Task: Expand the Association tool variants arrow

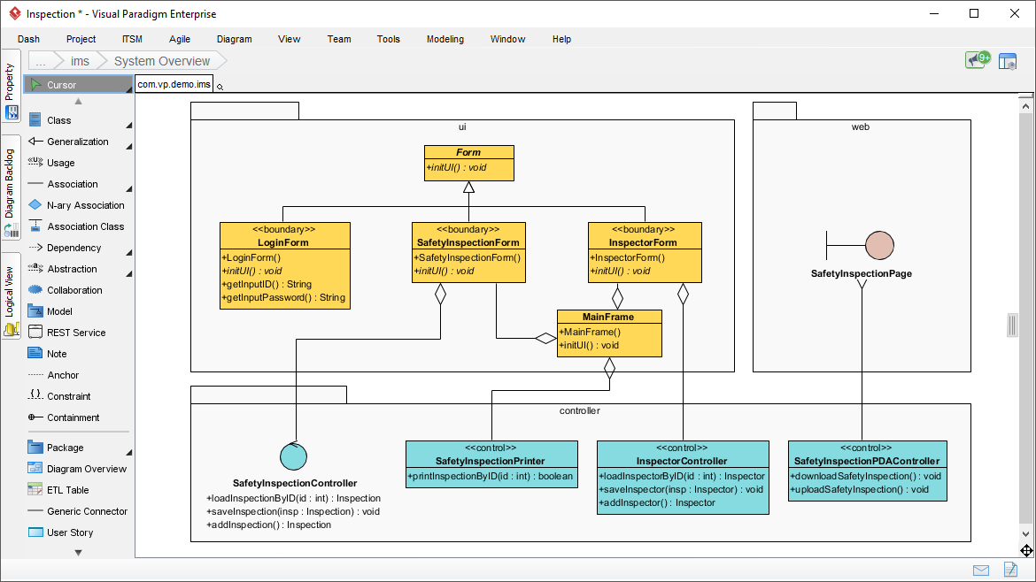Action: (x=129, y=188)
